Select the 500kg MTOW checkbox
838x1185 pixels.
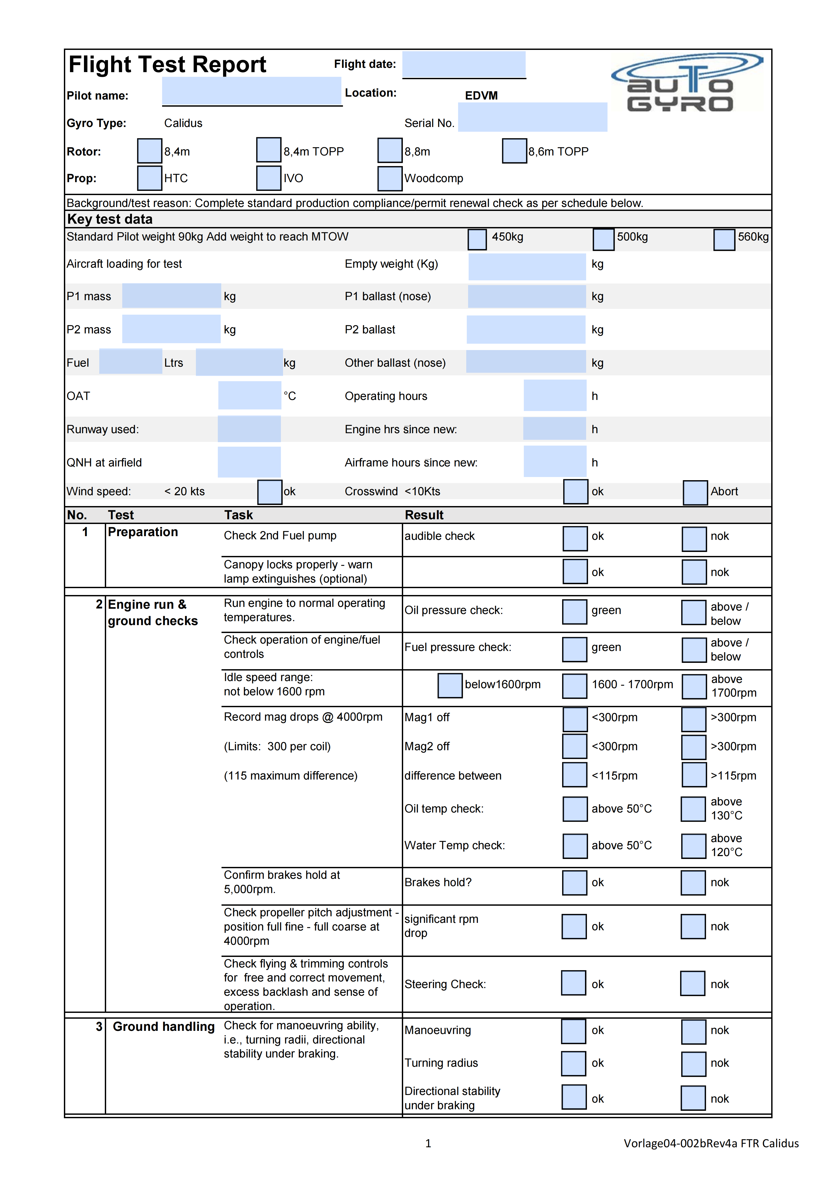pos(604,239)
